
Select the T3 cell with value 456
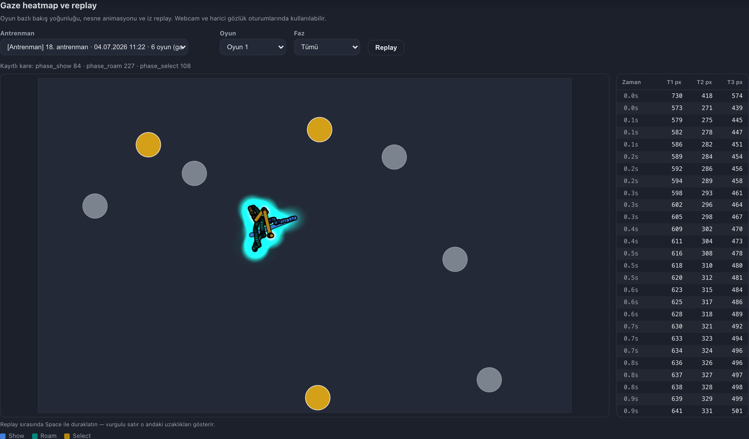pyautogui.click(x=737, y=169)
